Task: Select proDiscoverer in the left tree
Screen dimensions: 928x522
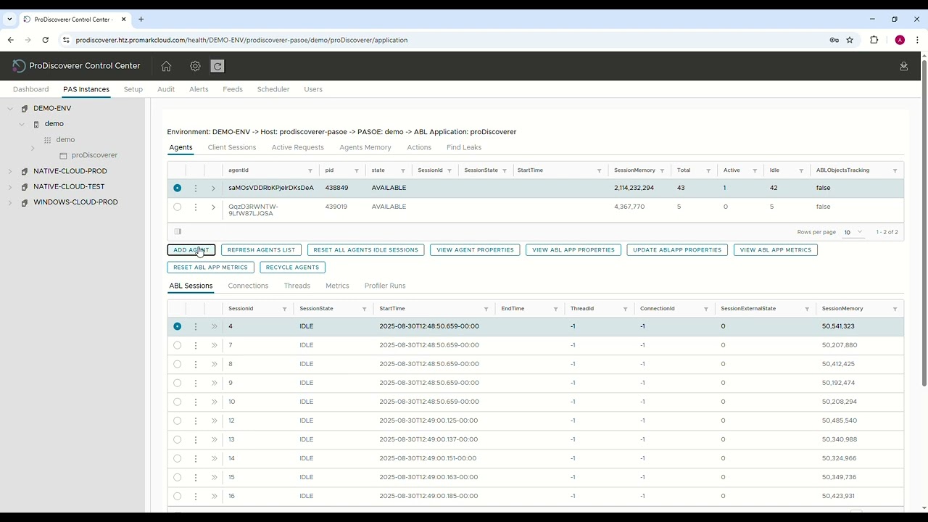Action: pos(94,155)
